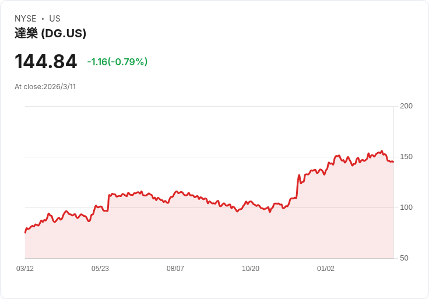The image size is (429, 299).
Task: Click the leftmost start of the price line
Action: point(25,232)
